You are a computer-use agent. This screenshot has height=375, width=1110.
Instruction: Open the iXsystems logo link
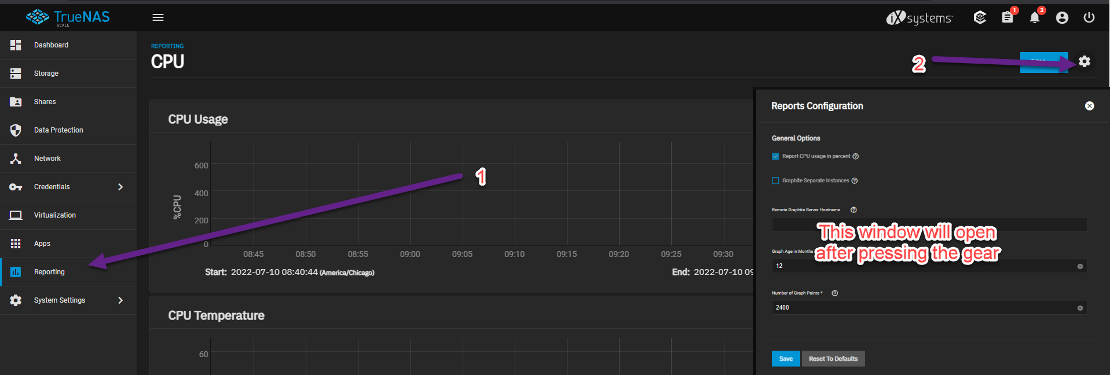919,18
